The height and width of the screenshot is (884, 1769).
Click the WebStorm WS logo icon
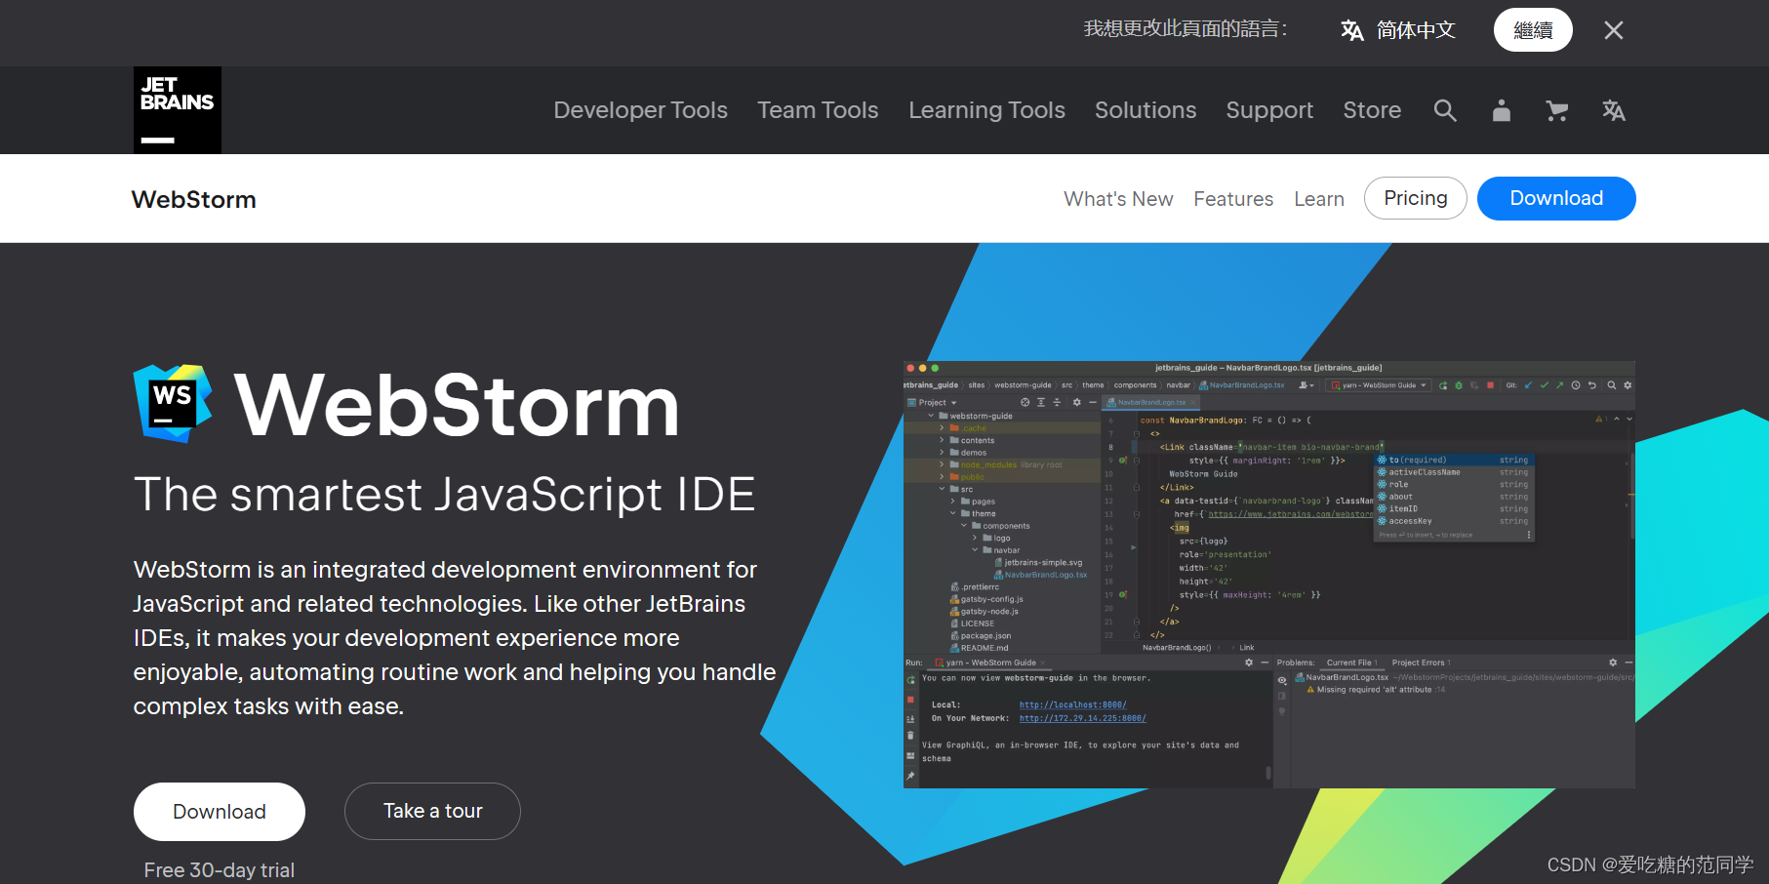[x=173, y=404]
